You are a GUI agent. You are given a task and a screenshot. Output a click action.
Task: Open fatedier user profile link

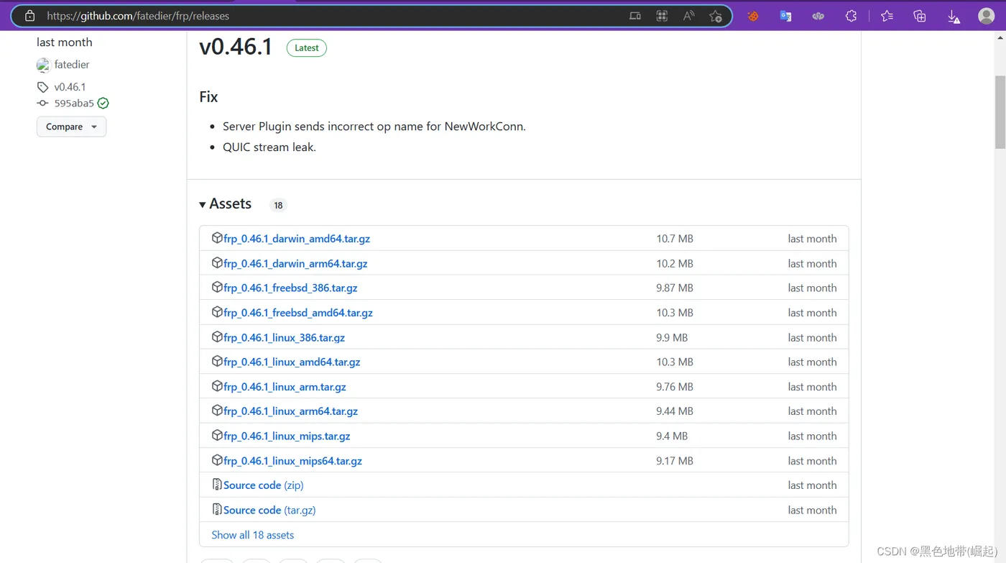point(72,65)
